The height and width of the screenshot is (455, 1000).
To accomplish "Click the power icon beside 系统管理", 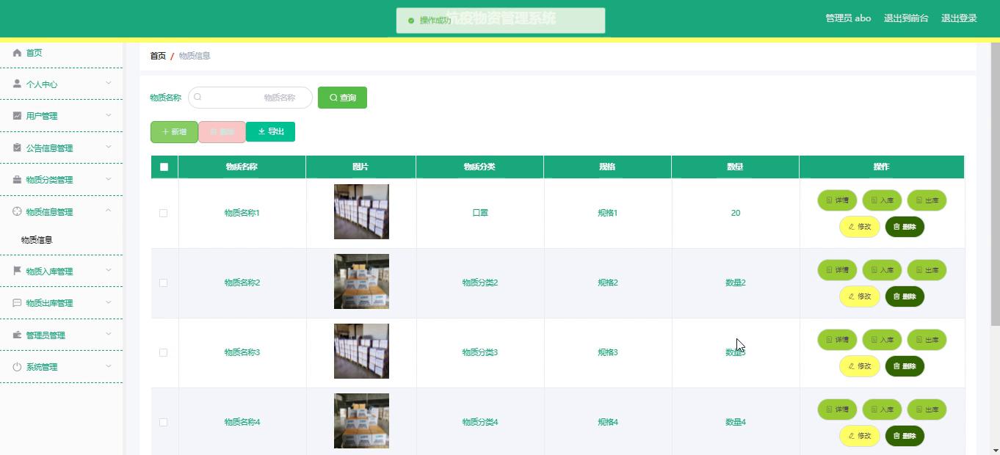I will (17, 367).
